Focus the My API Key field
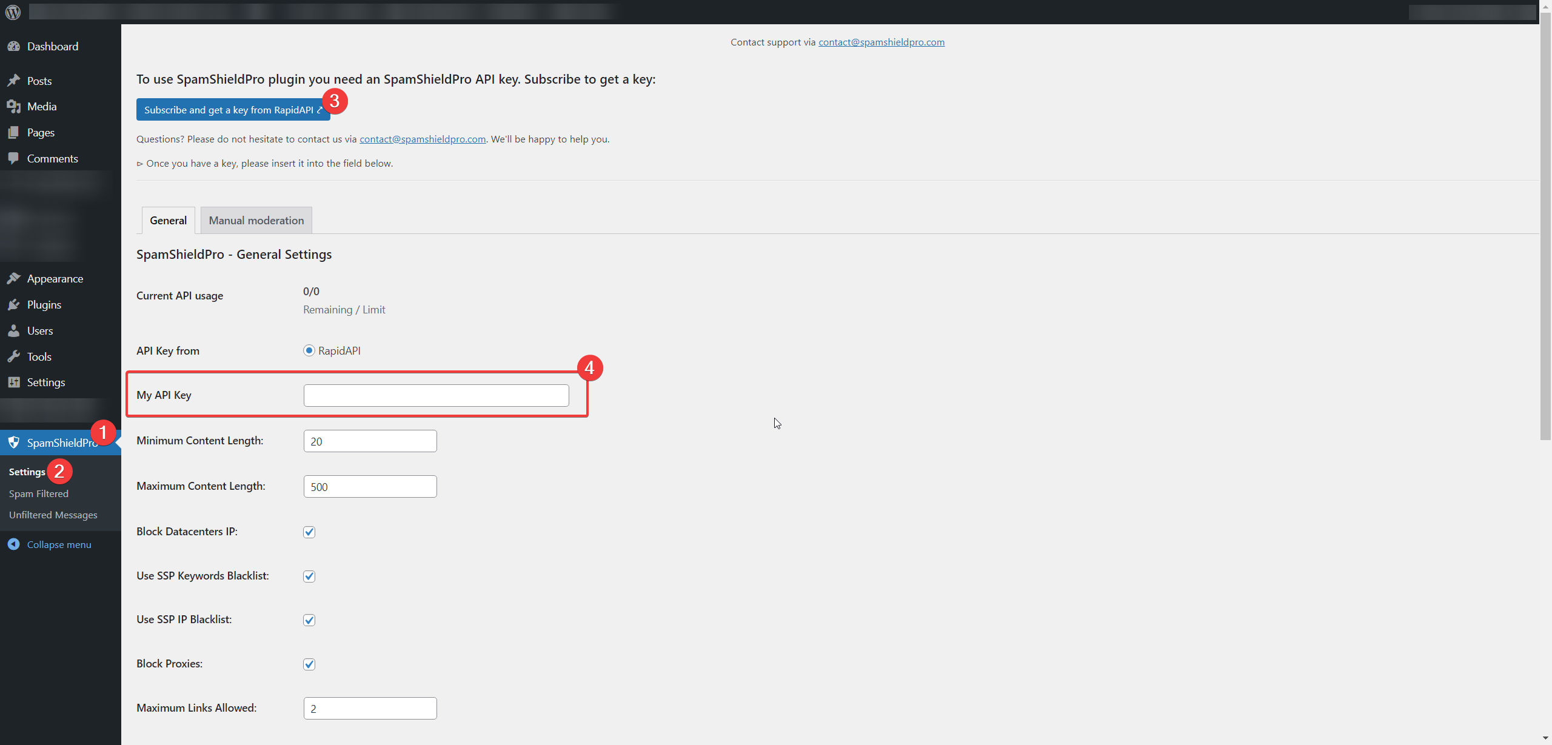Image resolution: width=1552 pixels, height=745 pixels. tap(436, 396)
